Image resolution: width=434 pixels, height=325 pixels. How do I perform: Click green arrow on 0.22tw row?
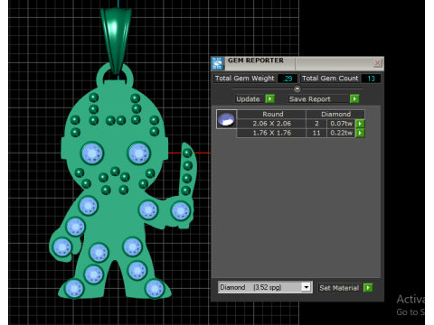(360, 133)
